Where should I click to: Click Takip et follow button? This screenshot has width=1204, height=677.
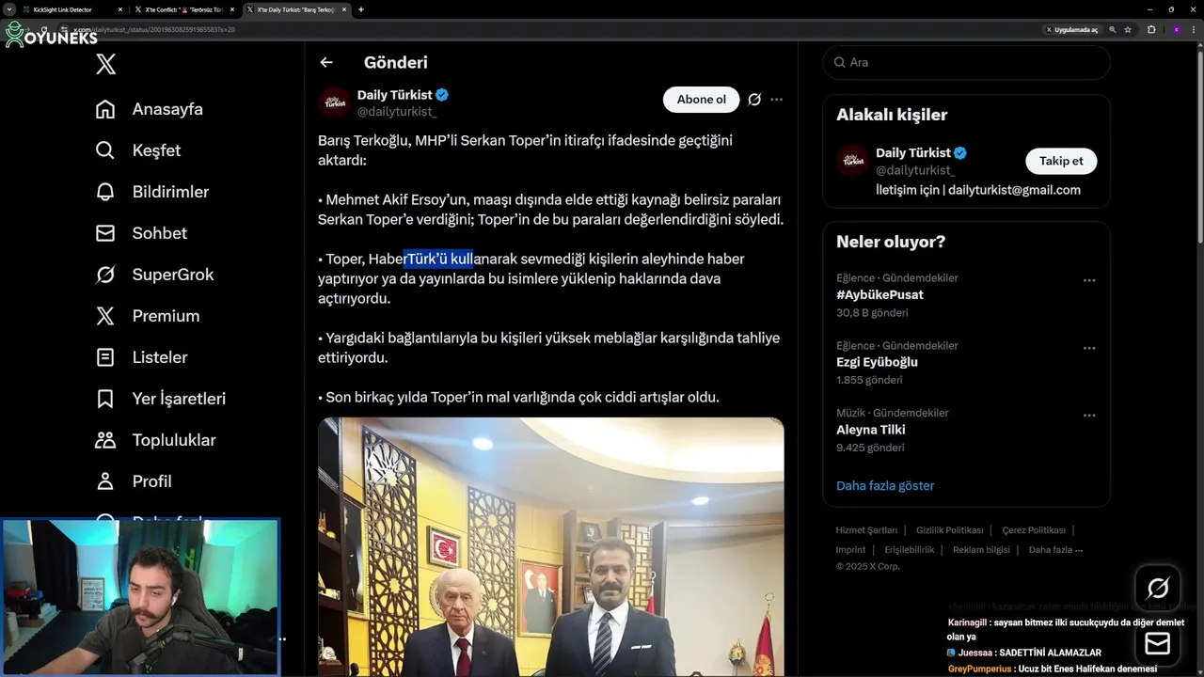pyautogui.click(x=1061, y=161)
